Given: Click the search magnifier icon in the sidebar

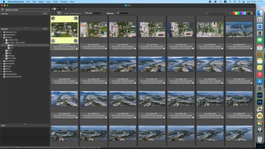Looking at the screenshot, I should point(3,10).
